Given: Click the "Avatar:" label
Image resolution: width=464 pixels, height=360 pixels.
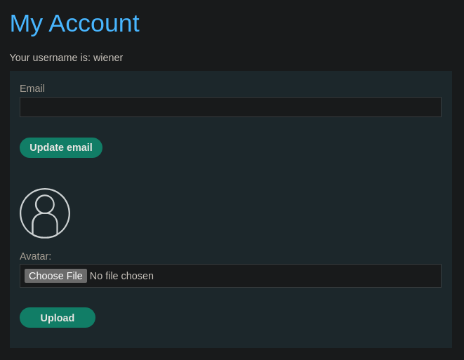Looking at the screenshot, I should click(x=36, y=256).
